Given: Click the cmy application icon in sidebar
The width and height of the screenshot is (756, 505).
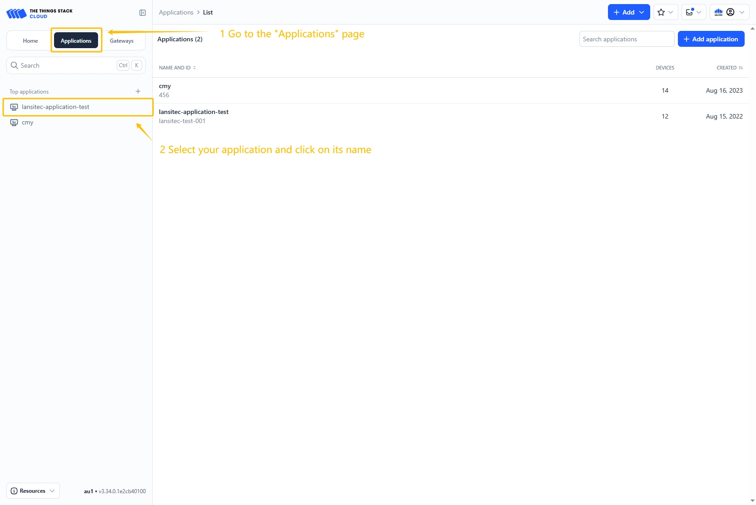Looking at the screenshot, I should 14,123.
